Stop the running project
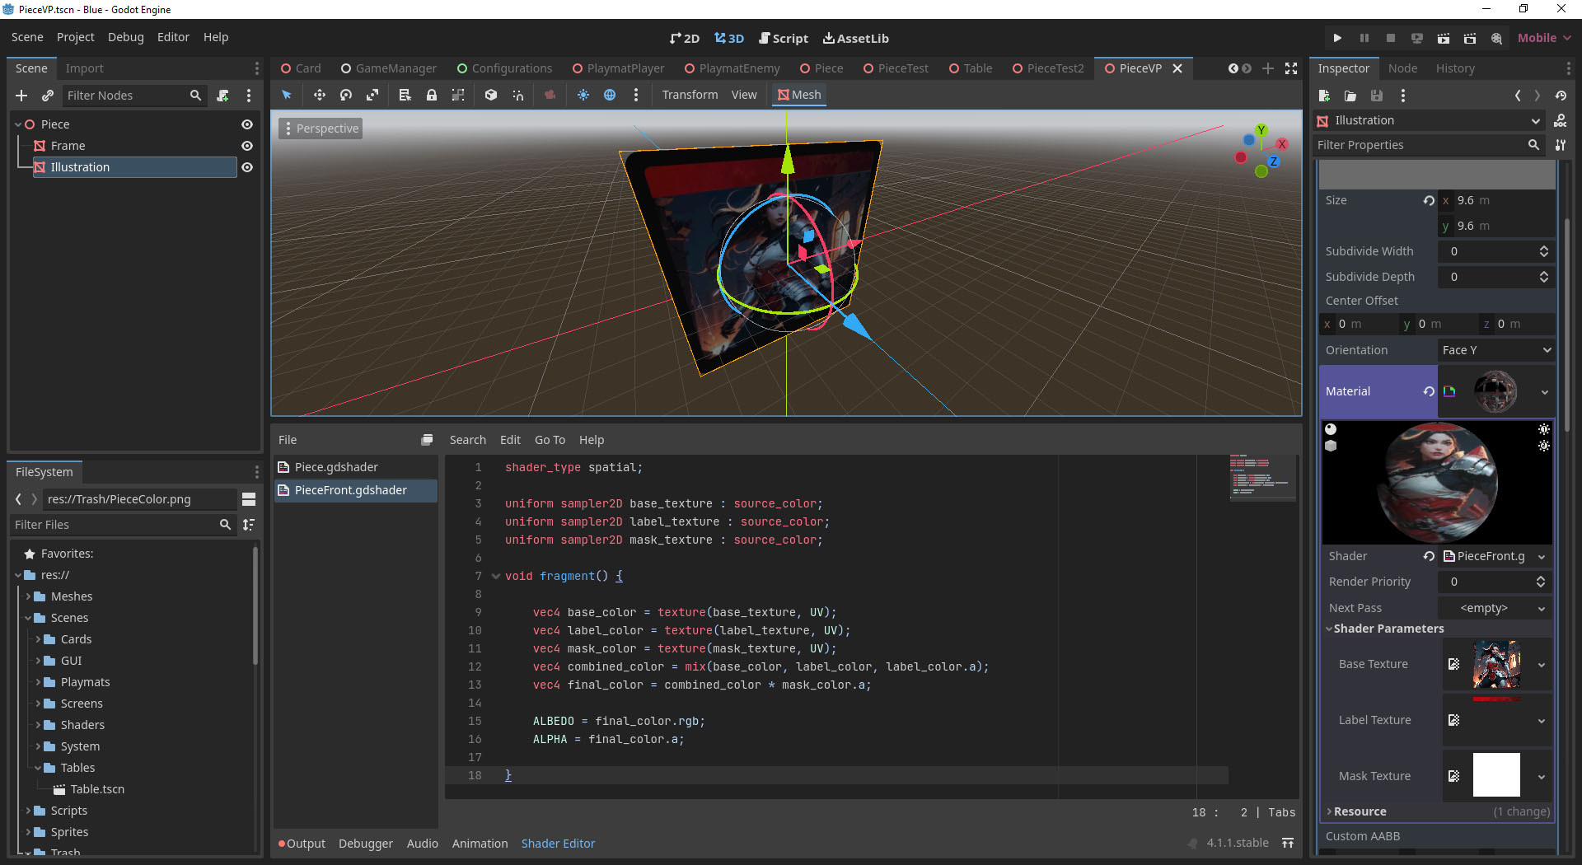Screen dimensions: 1582x865 point(1391,38)
